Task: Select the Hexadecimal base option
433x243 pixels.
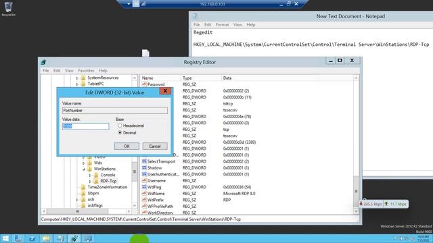Action: pyautogui.click(x=120, y=126)
